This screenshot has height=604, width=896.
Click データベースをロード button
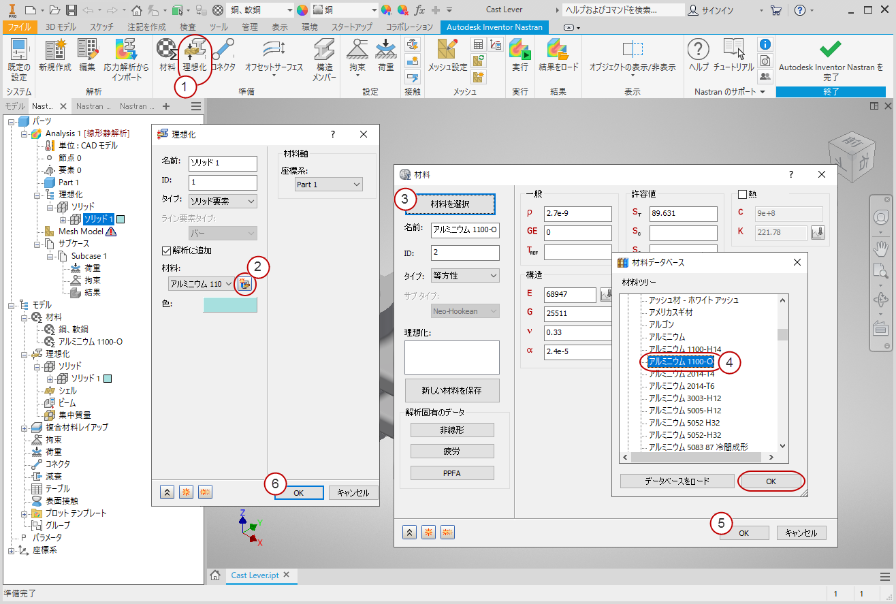tap(677, 481)
